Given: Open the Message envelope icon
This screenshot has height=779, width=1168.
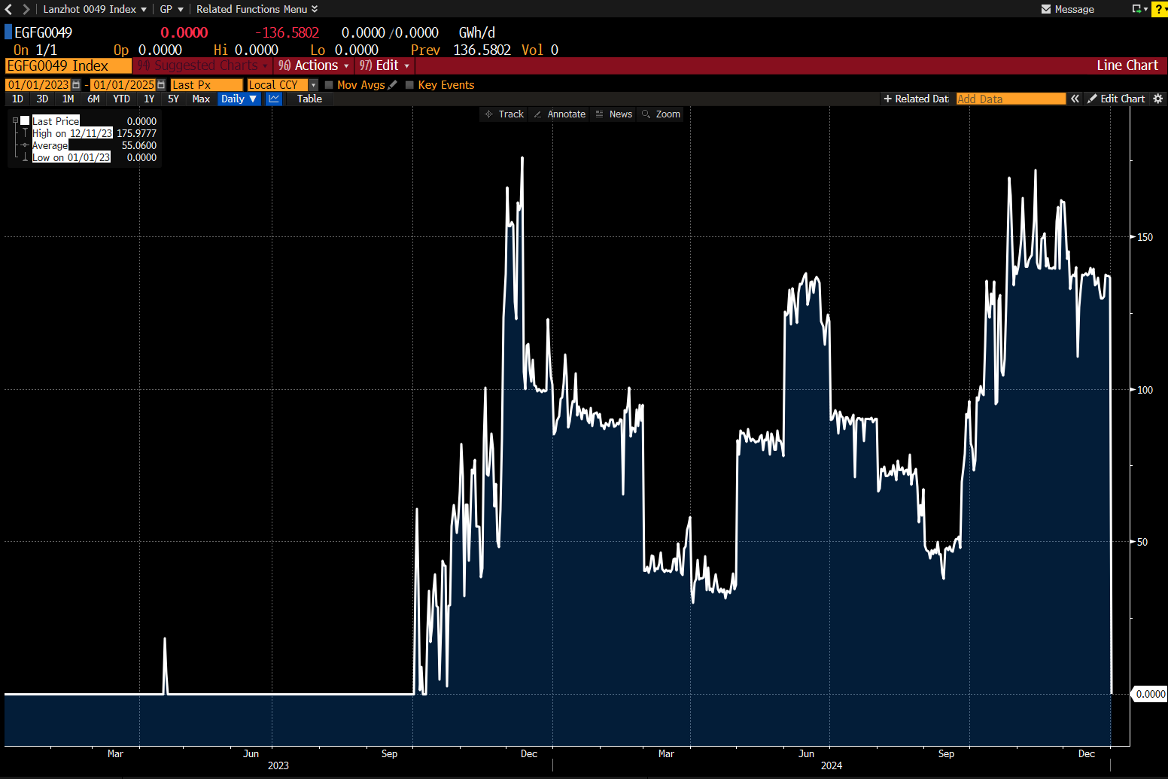Looking at the screenshot, I should click(x=1046, y=9).
